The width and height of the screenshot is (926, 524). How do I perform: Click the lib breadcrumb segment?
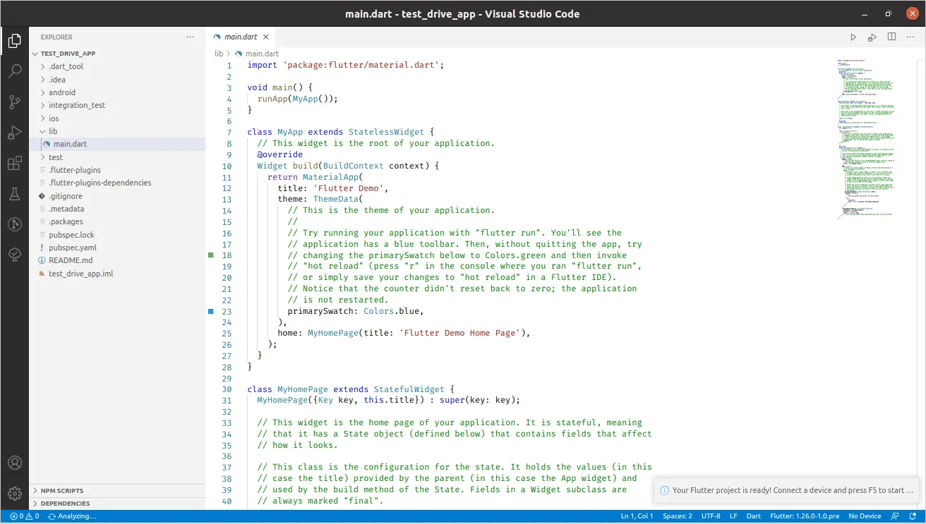(x=219, y=54)
